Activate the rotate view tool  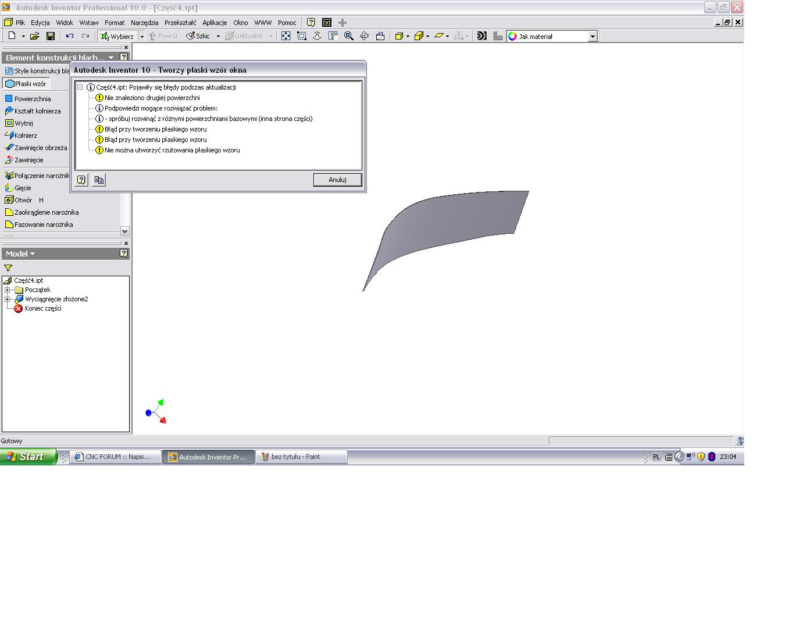click(x=365, y=36)
